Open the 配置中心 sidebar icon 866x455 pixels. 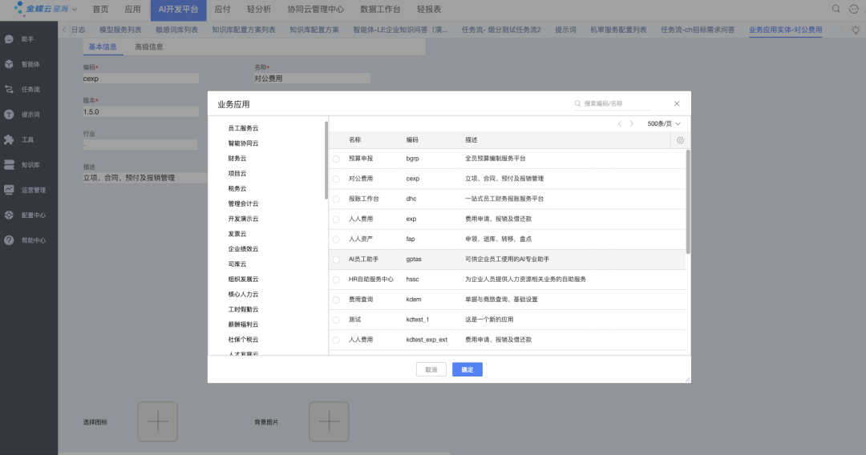coord(9,215)
